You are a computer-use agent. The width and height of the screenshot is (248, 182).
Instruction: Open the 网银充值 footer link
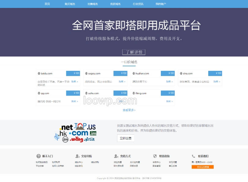click(x=134, y=166)
